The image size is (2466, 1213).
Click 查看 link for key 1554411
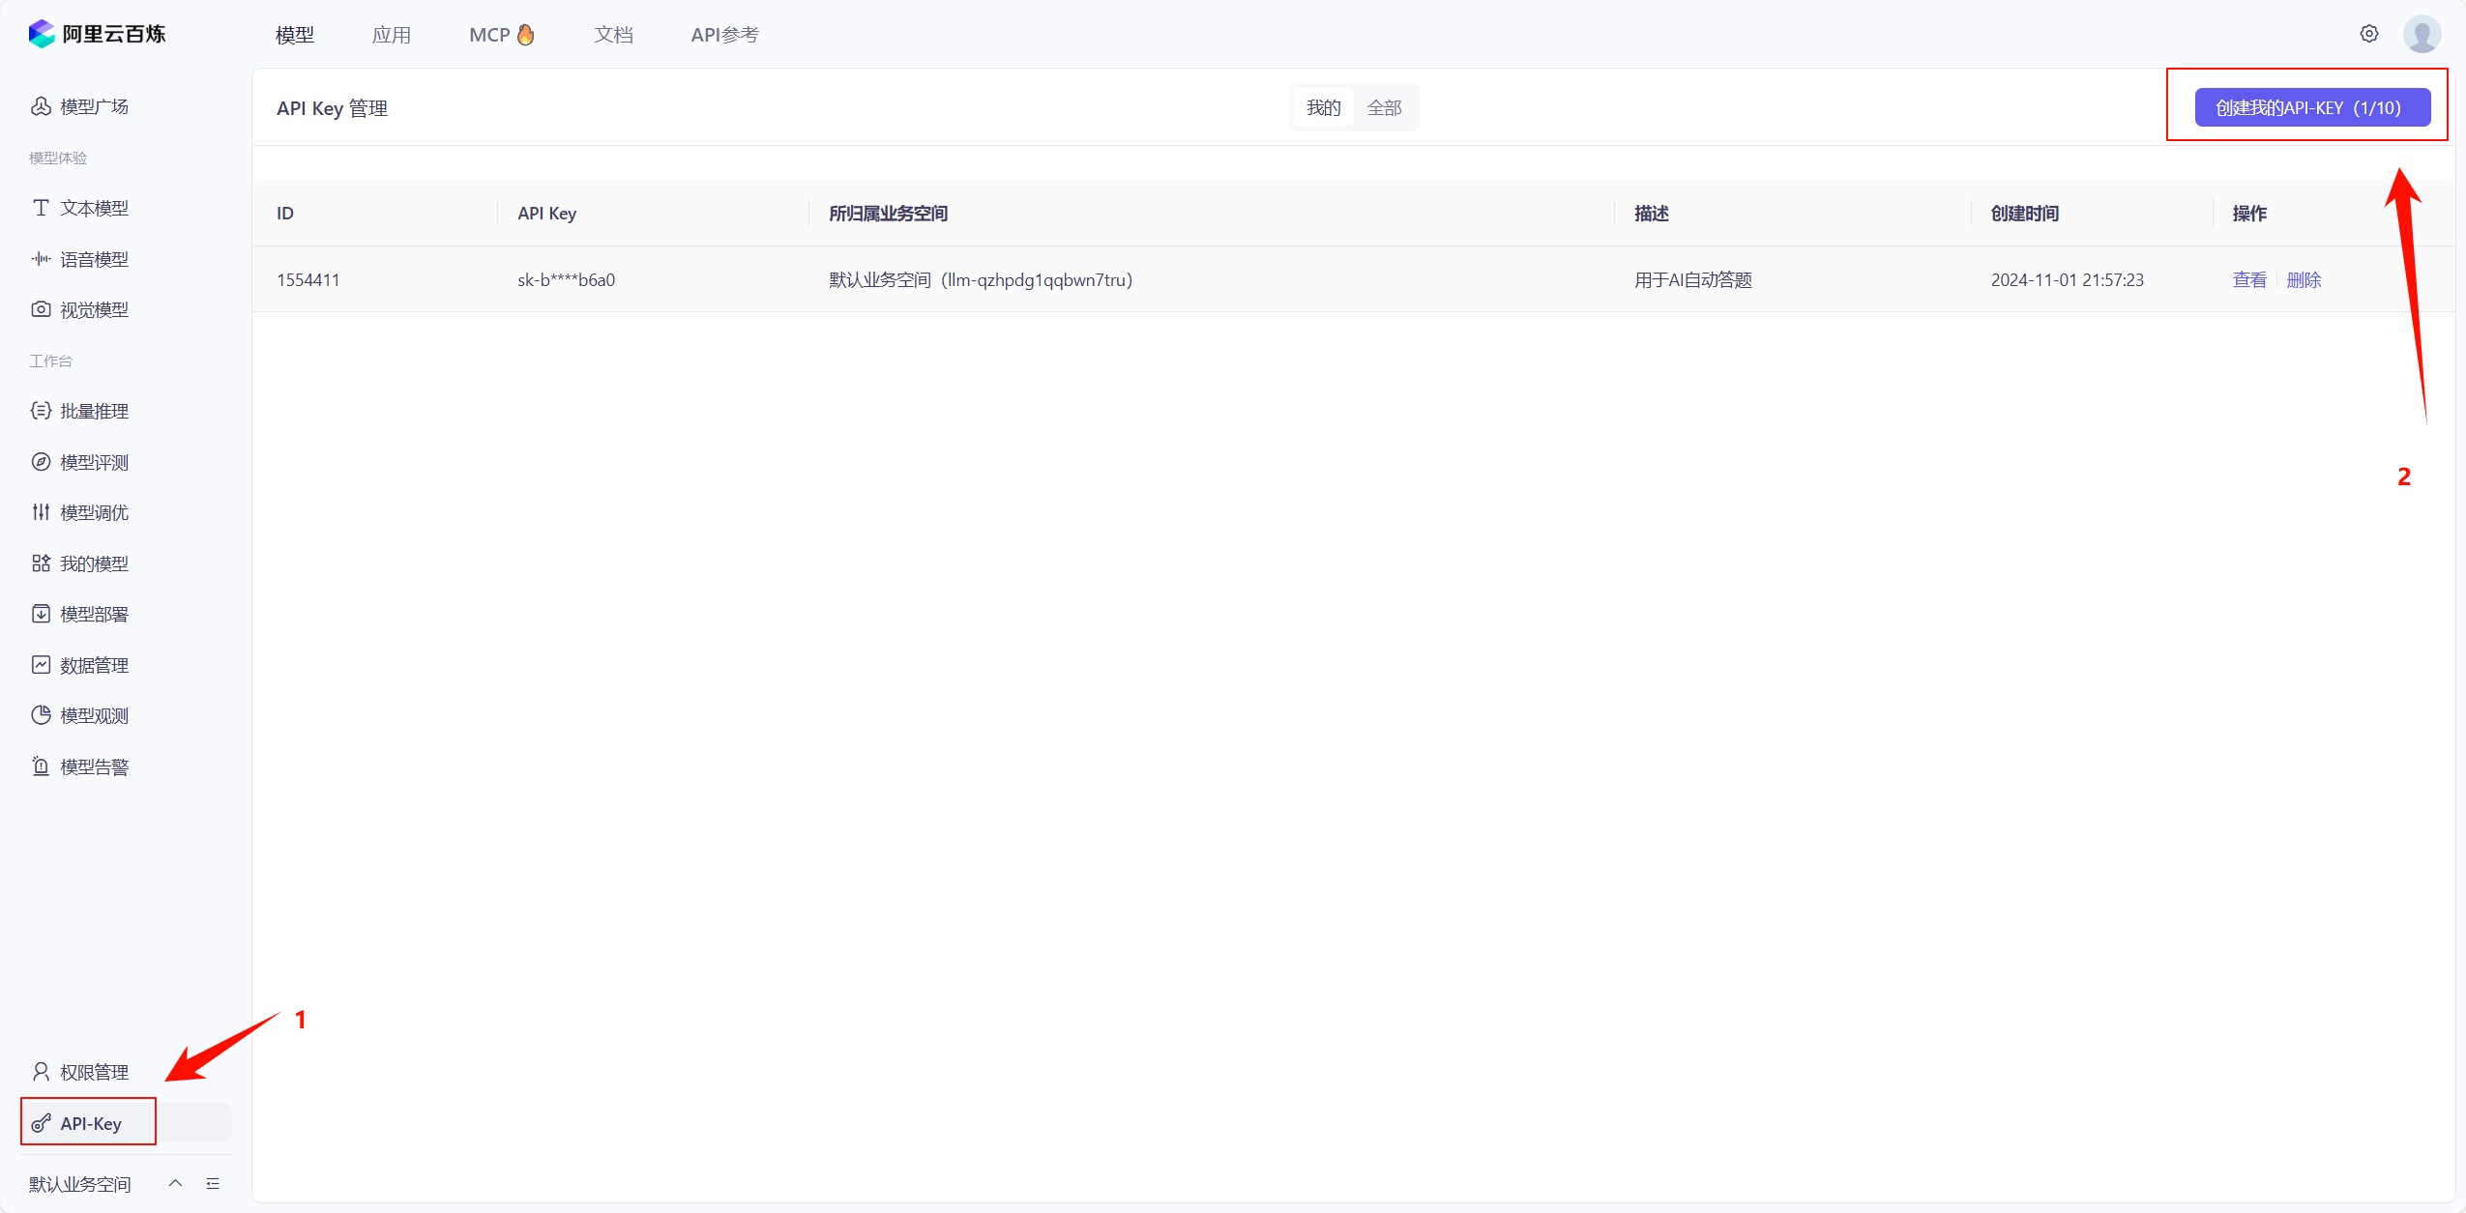pos(2249,280)
